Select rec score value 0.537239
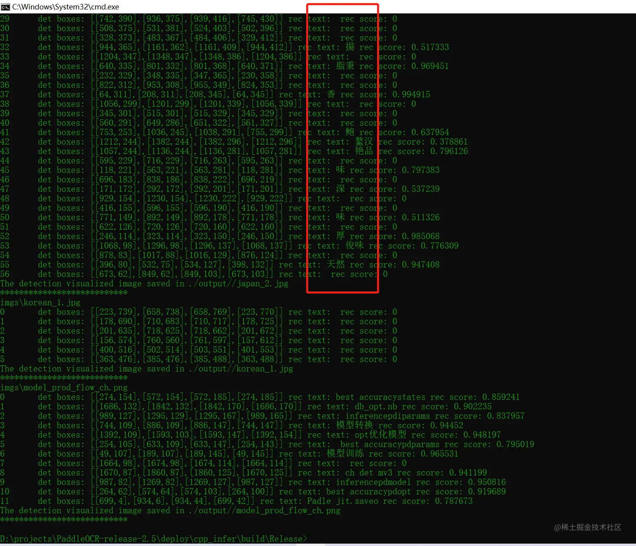Viewport: 636px width, 546px height. click(x=421, y=189)
